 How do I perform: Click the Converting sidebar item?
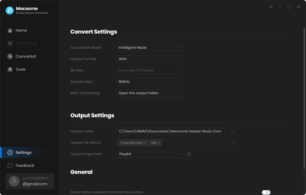coord(26,43)
